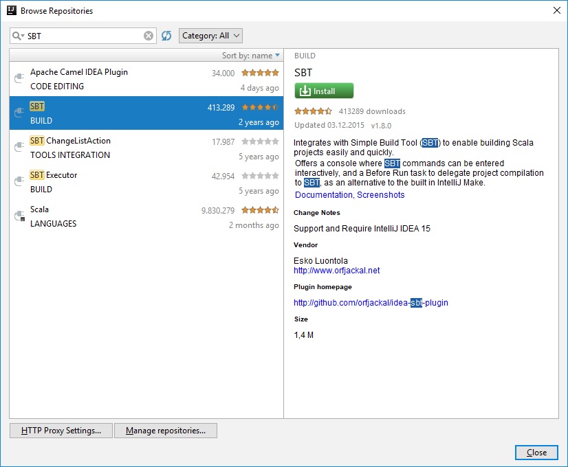Click vendor name Esko Luontola
This screenshot has height=467, width=568.
(320, 261)
